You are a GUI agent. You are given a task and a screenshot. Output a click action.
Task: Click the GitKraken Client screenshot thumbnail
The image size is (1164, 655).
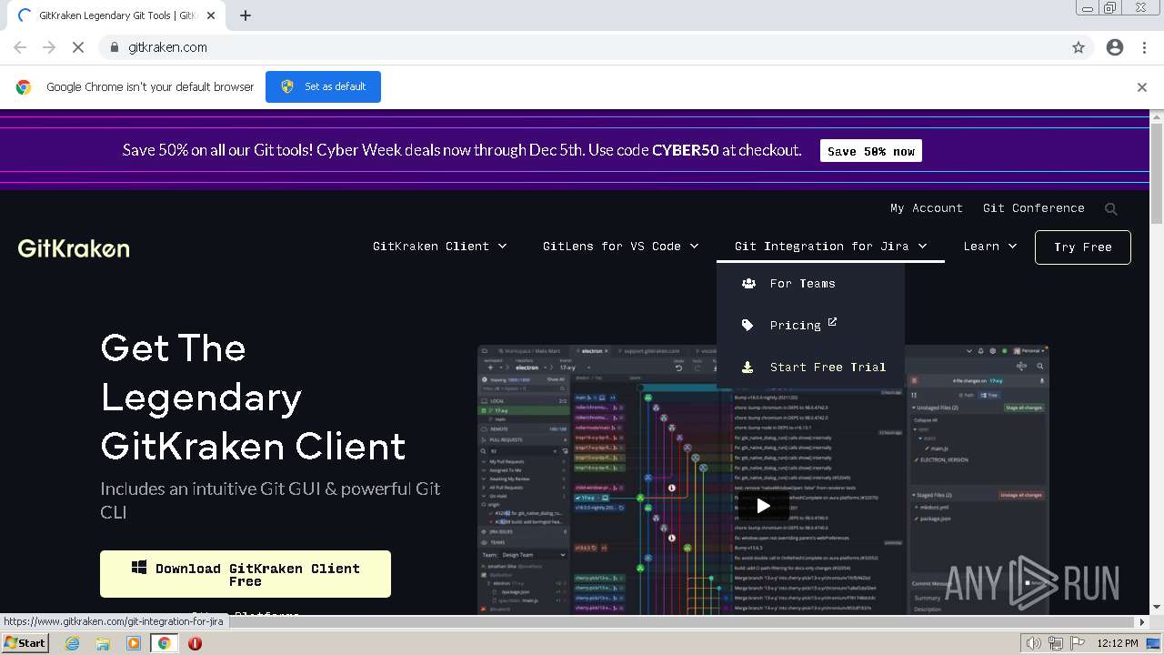(763, 479)
